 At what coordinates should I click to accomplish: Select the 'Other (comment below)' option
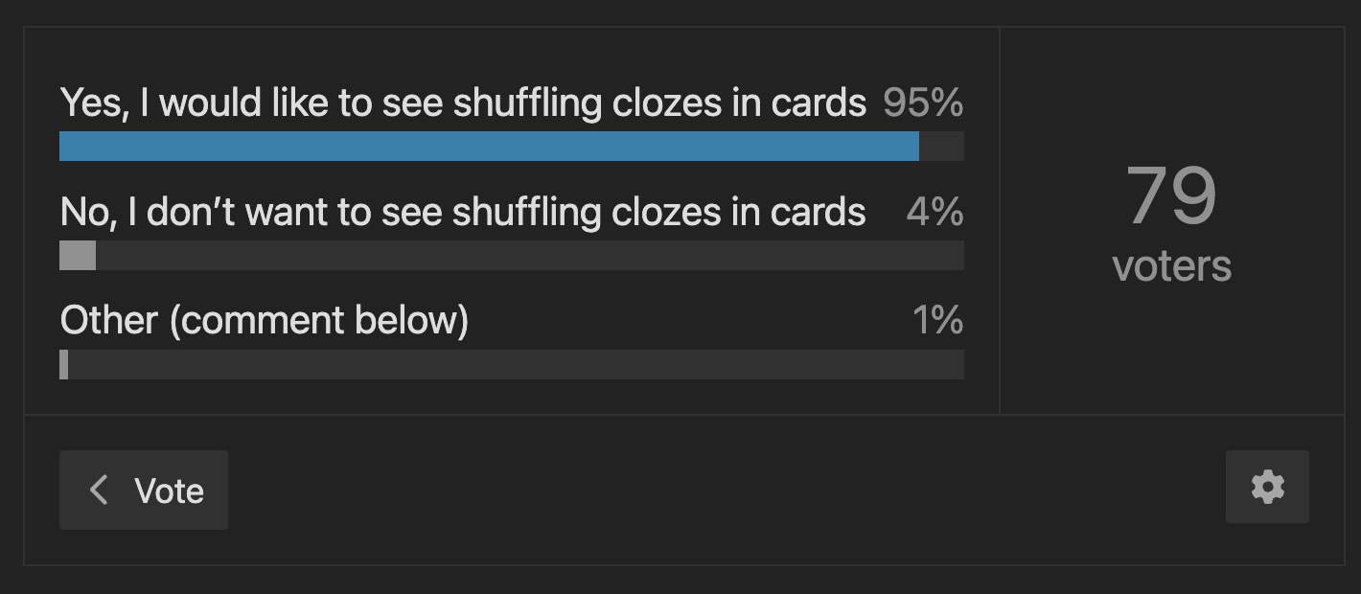point(265,320)
